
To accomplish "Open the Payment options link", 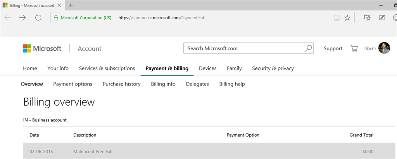I will pos(73,84).
